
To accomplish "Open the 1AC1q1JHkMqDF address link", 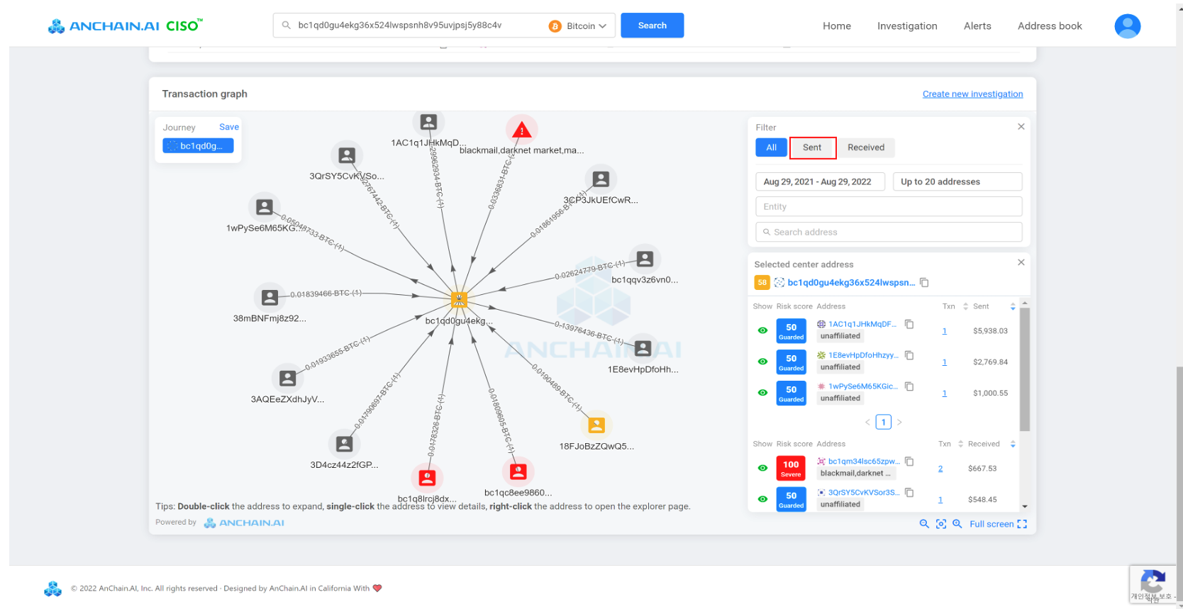I will click(x=862, y=324).
